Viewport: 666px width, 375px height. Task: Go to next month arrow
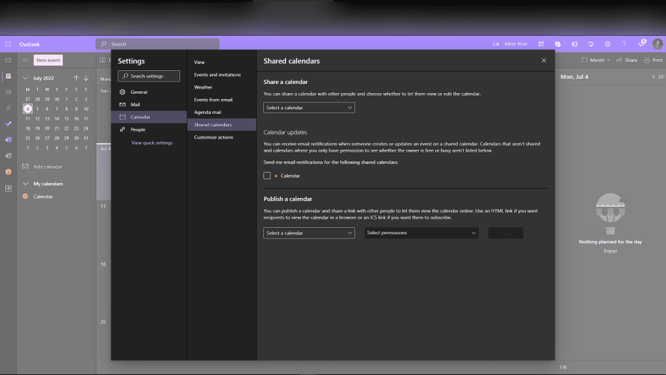(x=86, y=78)
